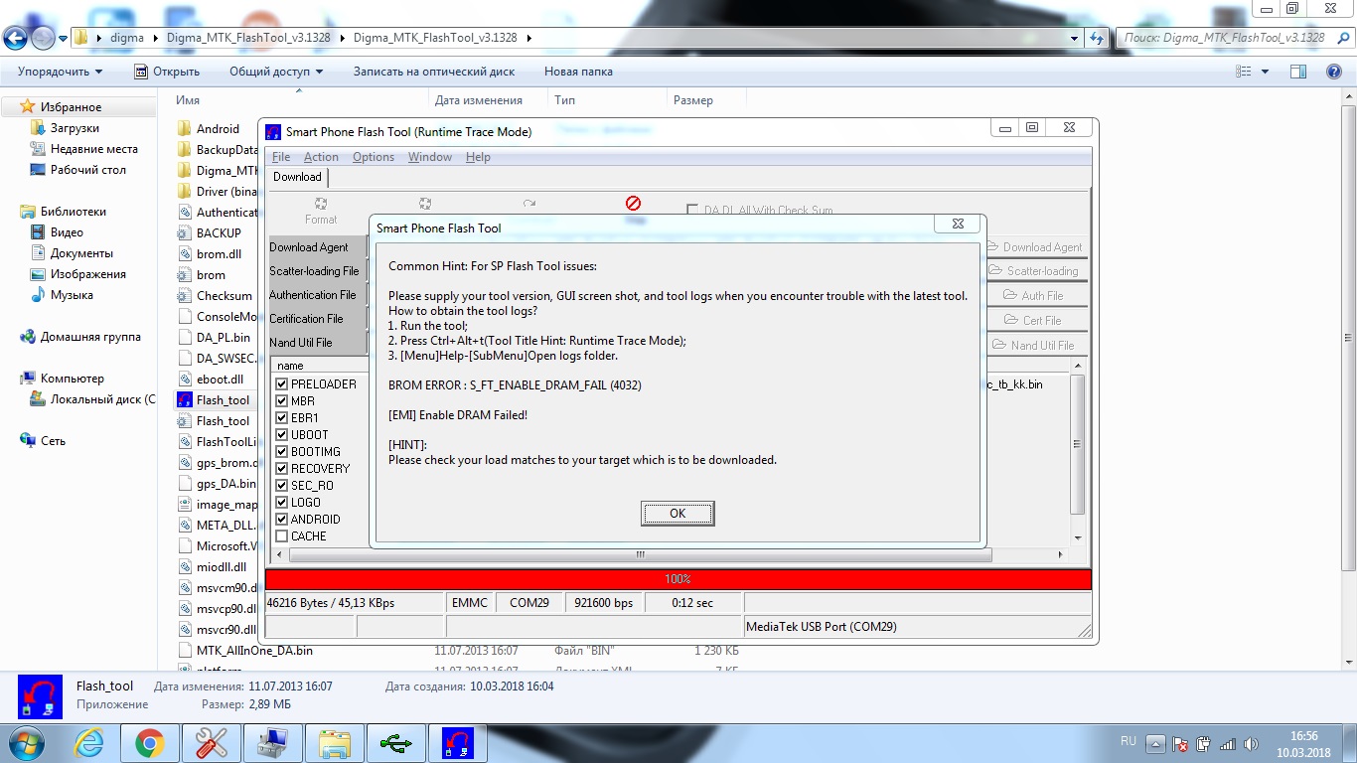Click Новая папка in the Explorer toolbar
The height and width of the screenshot is (763, 1357).
[x=578, y=72]
